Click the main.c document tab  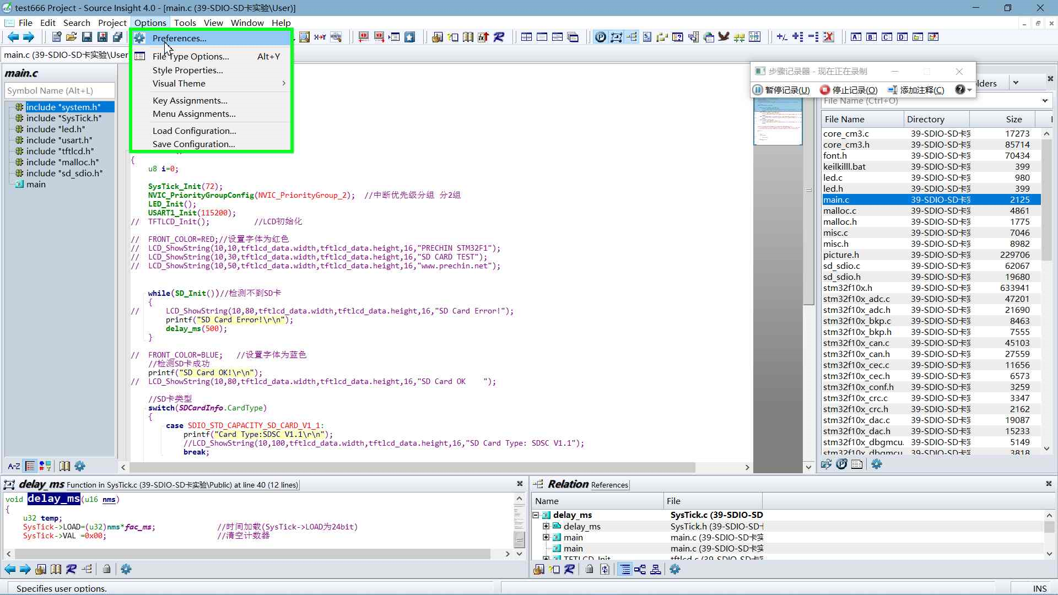[x=65, y=55]
